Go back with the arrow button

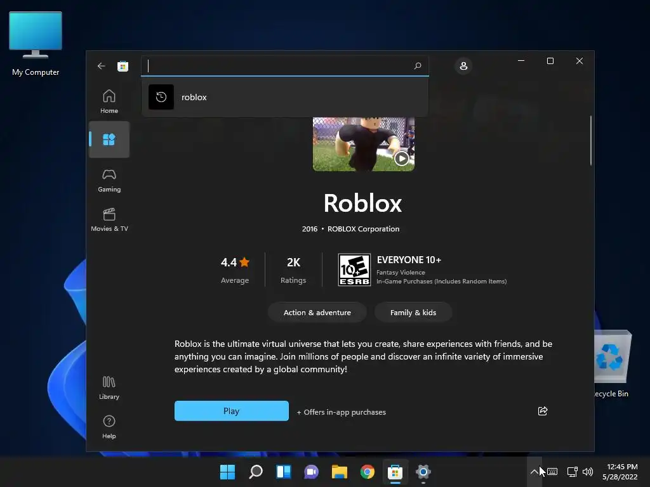click(x=101, y=66)
